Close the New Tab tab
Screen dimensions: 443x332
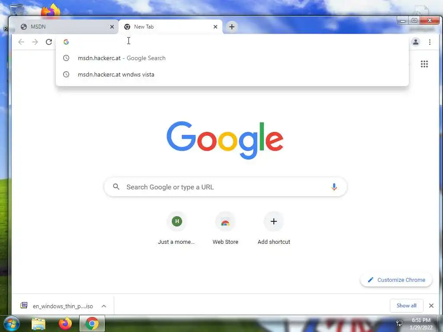pos(215,27)
